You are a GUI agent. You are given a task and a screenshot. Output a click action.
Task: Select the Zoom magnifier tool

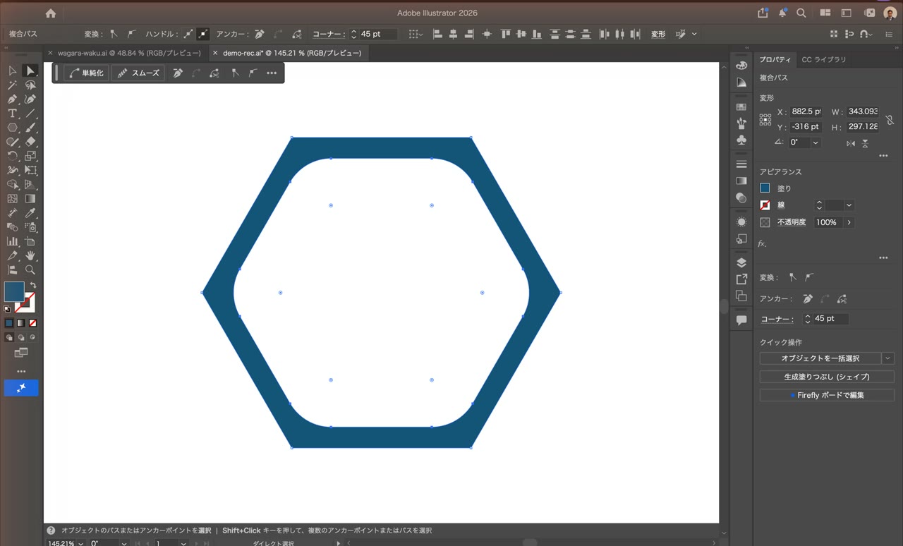click(30, 269)
